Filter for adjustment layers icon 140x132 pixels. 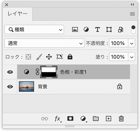coord(86,30)
